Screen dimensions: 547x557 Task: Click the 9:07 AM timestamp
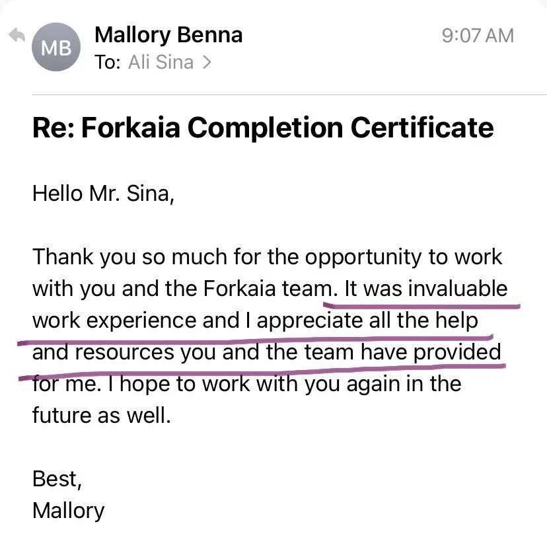478,36
